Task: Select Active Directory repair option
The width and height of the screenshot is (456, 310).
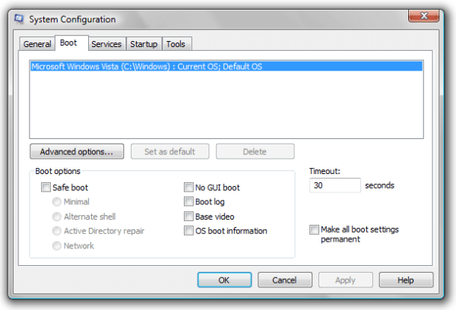Action: 57,231
